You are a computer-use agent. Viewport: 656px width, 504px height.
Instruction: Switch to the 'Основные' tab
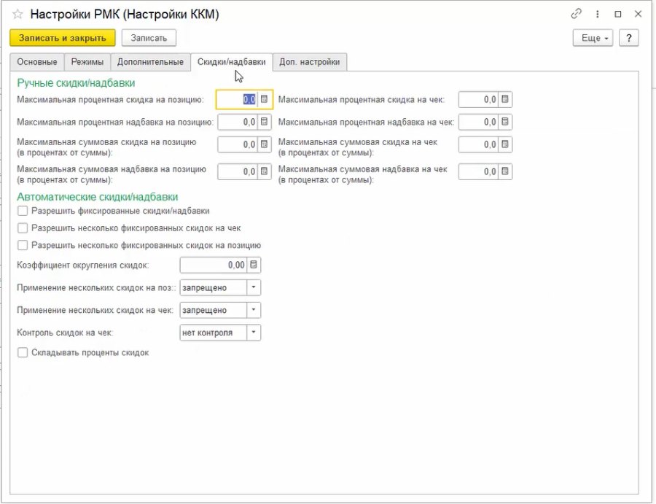37,62
